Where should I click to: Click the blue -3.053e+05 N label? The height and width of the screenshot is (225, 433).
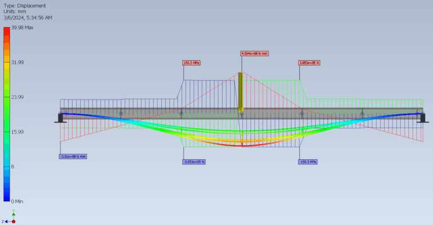[194, 162]
